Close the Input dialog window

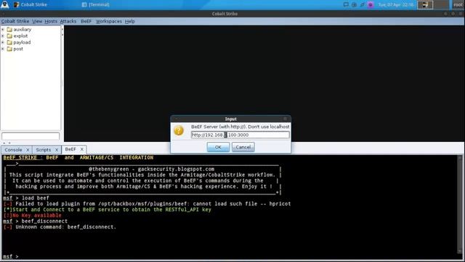click(286, 119)
